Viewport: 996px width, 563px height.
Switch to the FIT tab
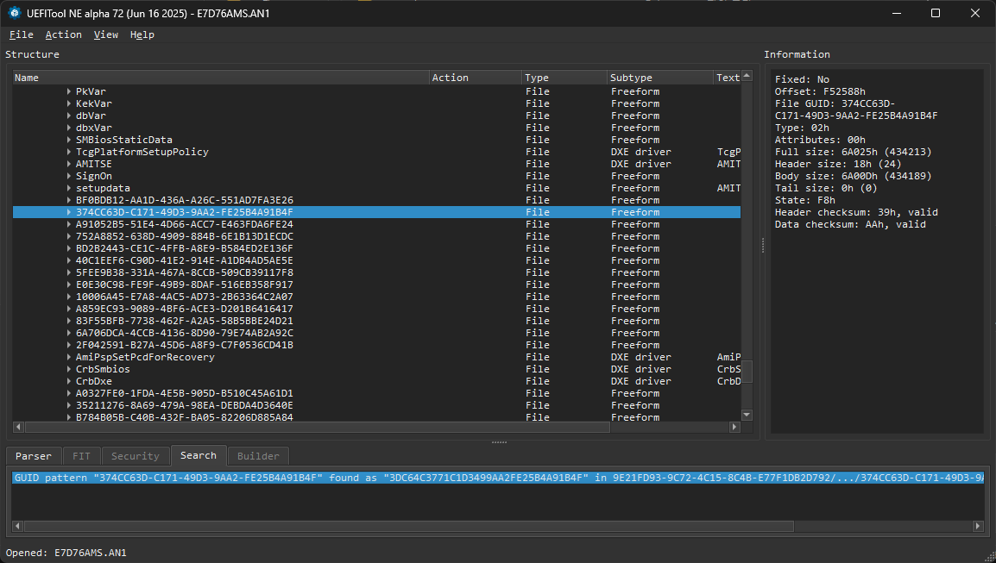[81, 456]
